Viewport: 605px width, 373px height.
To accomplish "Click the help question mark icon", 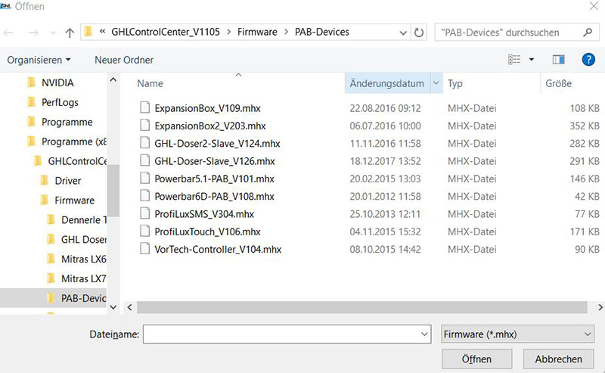I will coord(588,59).
